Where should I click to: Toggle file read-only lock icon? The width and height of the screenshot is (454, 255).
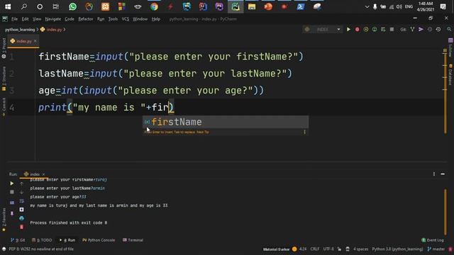coord(339,249)
